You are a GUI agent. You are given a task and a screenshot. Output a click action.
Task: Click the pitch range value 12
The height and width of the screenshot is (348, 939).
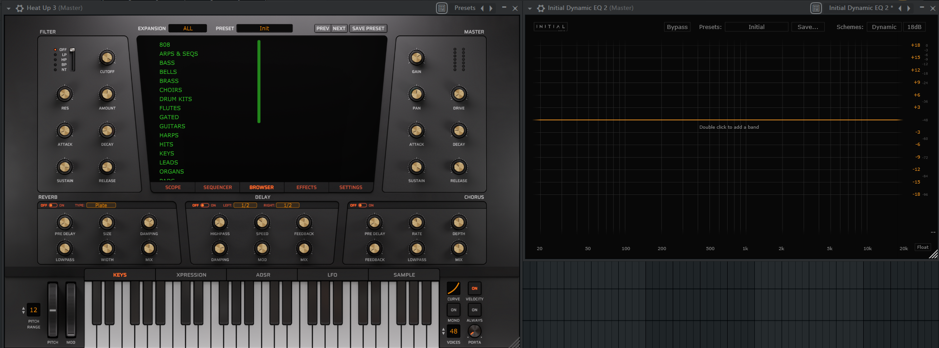(x=34, y=310)
